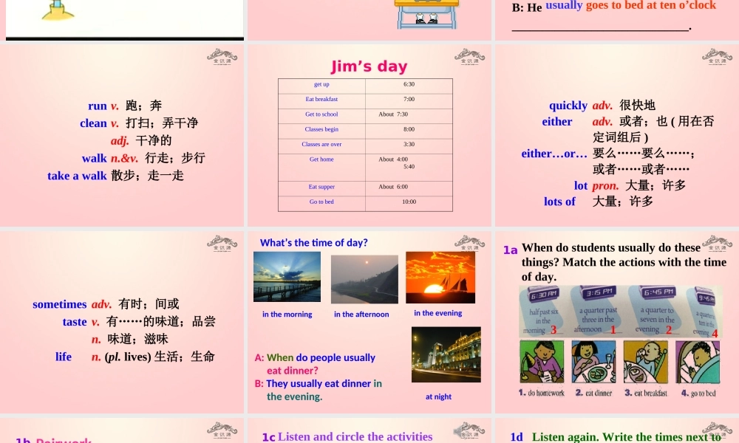Click the phrase 'either…or…'
This screenshot has width=739, height=443.
tap(554, 154)
